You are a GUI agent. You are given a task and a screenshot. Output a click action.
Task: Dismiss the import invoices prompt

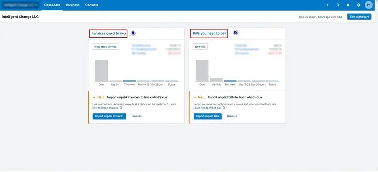coord(136,116)
